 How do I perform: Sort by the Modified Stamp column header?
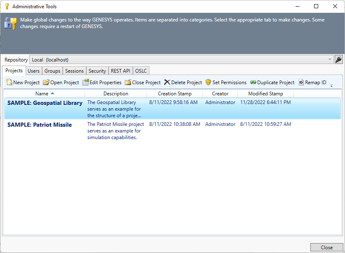[265, 94]
